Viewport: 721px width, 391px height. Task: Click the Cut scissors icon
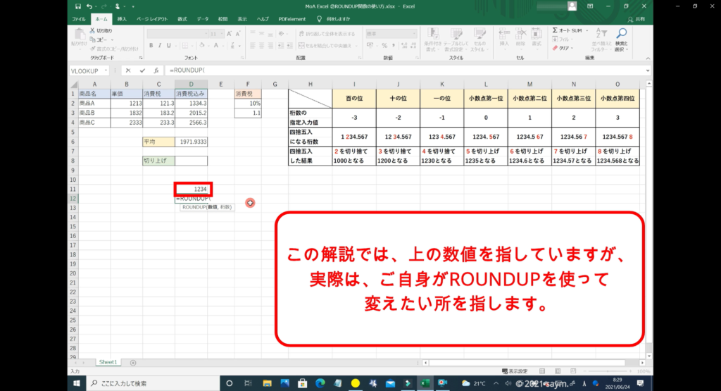pyautogui.click(x=93, y=31)
